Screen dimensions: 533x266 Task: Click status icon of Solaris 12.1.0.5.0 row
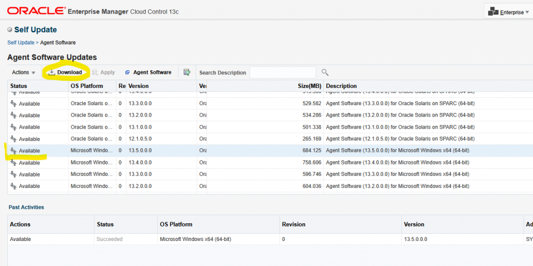click(x=14, y=139)
